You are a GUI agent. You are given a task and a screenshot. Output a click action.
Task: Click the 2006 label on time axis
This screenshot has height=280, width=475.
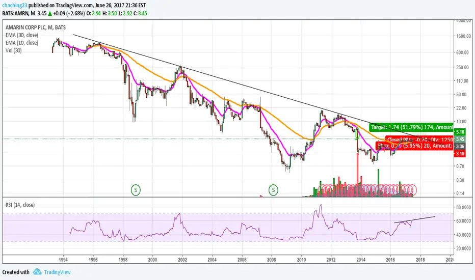tap(242, 260)
